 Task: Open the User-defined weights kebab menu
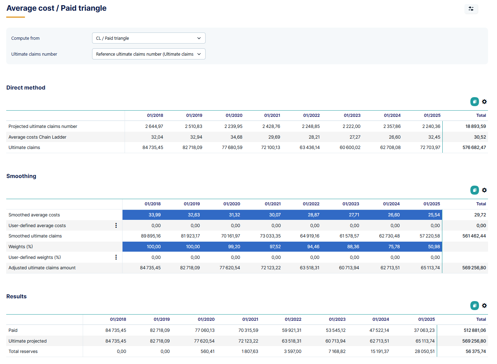[116, 257]
